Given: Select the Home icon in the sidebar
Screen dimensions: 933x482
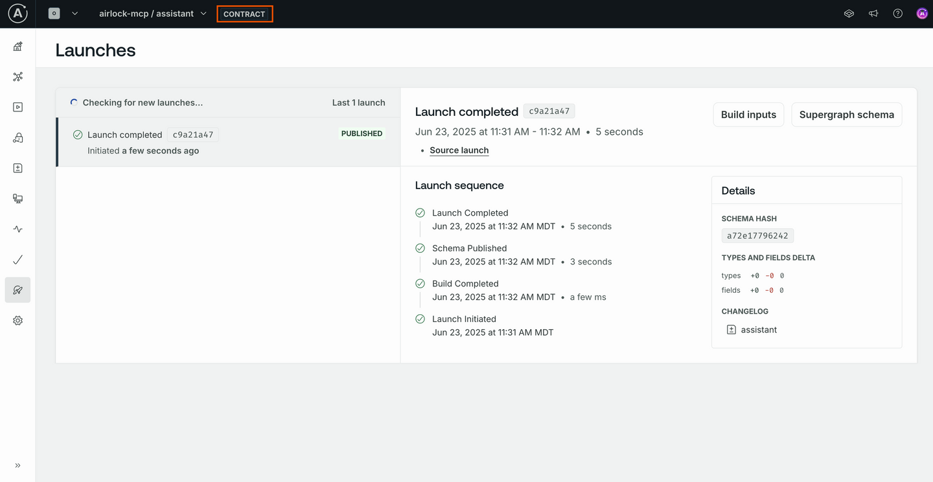Looking at the screenshot, I should tap(17, 46).
